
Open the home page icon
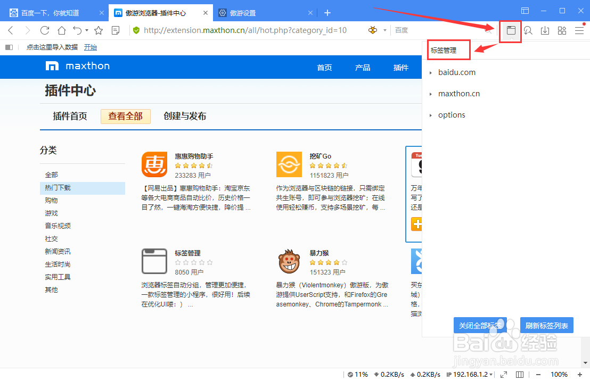62,30
